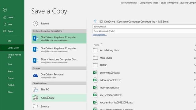Click the kcc_seminarlist09132008.xlsx Excel icon

95,102
